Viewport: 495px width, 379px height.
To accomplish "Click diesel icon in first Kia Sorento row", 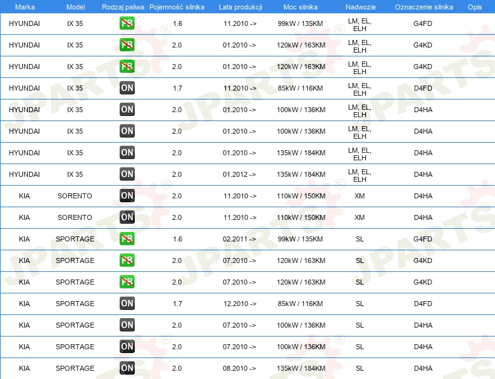I will click(127, 196).
